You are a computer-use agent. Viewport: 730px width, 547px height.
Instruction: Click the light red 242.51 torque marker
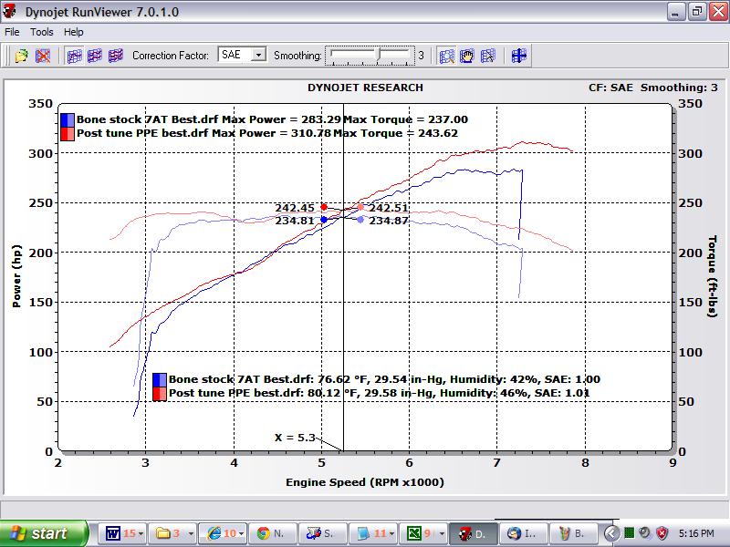[x=360, y=207]
